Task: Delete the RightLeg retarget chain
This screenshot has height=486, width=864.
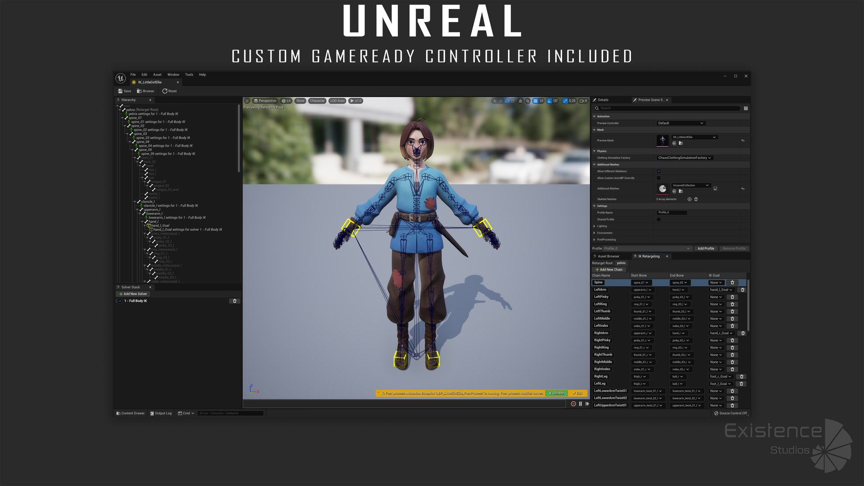Action: click(x=742, y=377)
